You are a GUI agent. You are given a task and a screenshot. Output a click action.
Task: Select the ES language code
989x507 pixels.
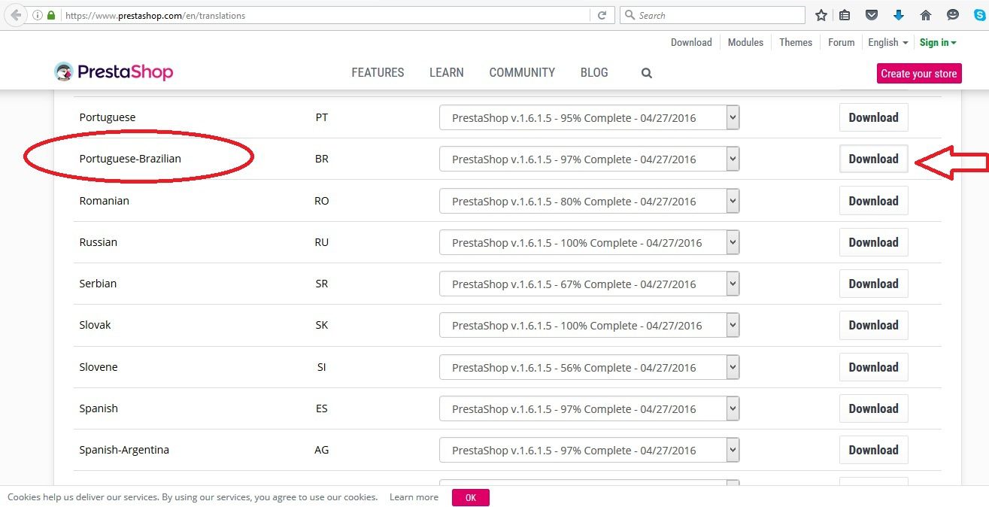tap(322, 408)
